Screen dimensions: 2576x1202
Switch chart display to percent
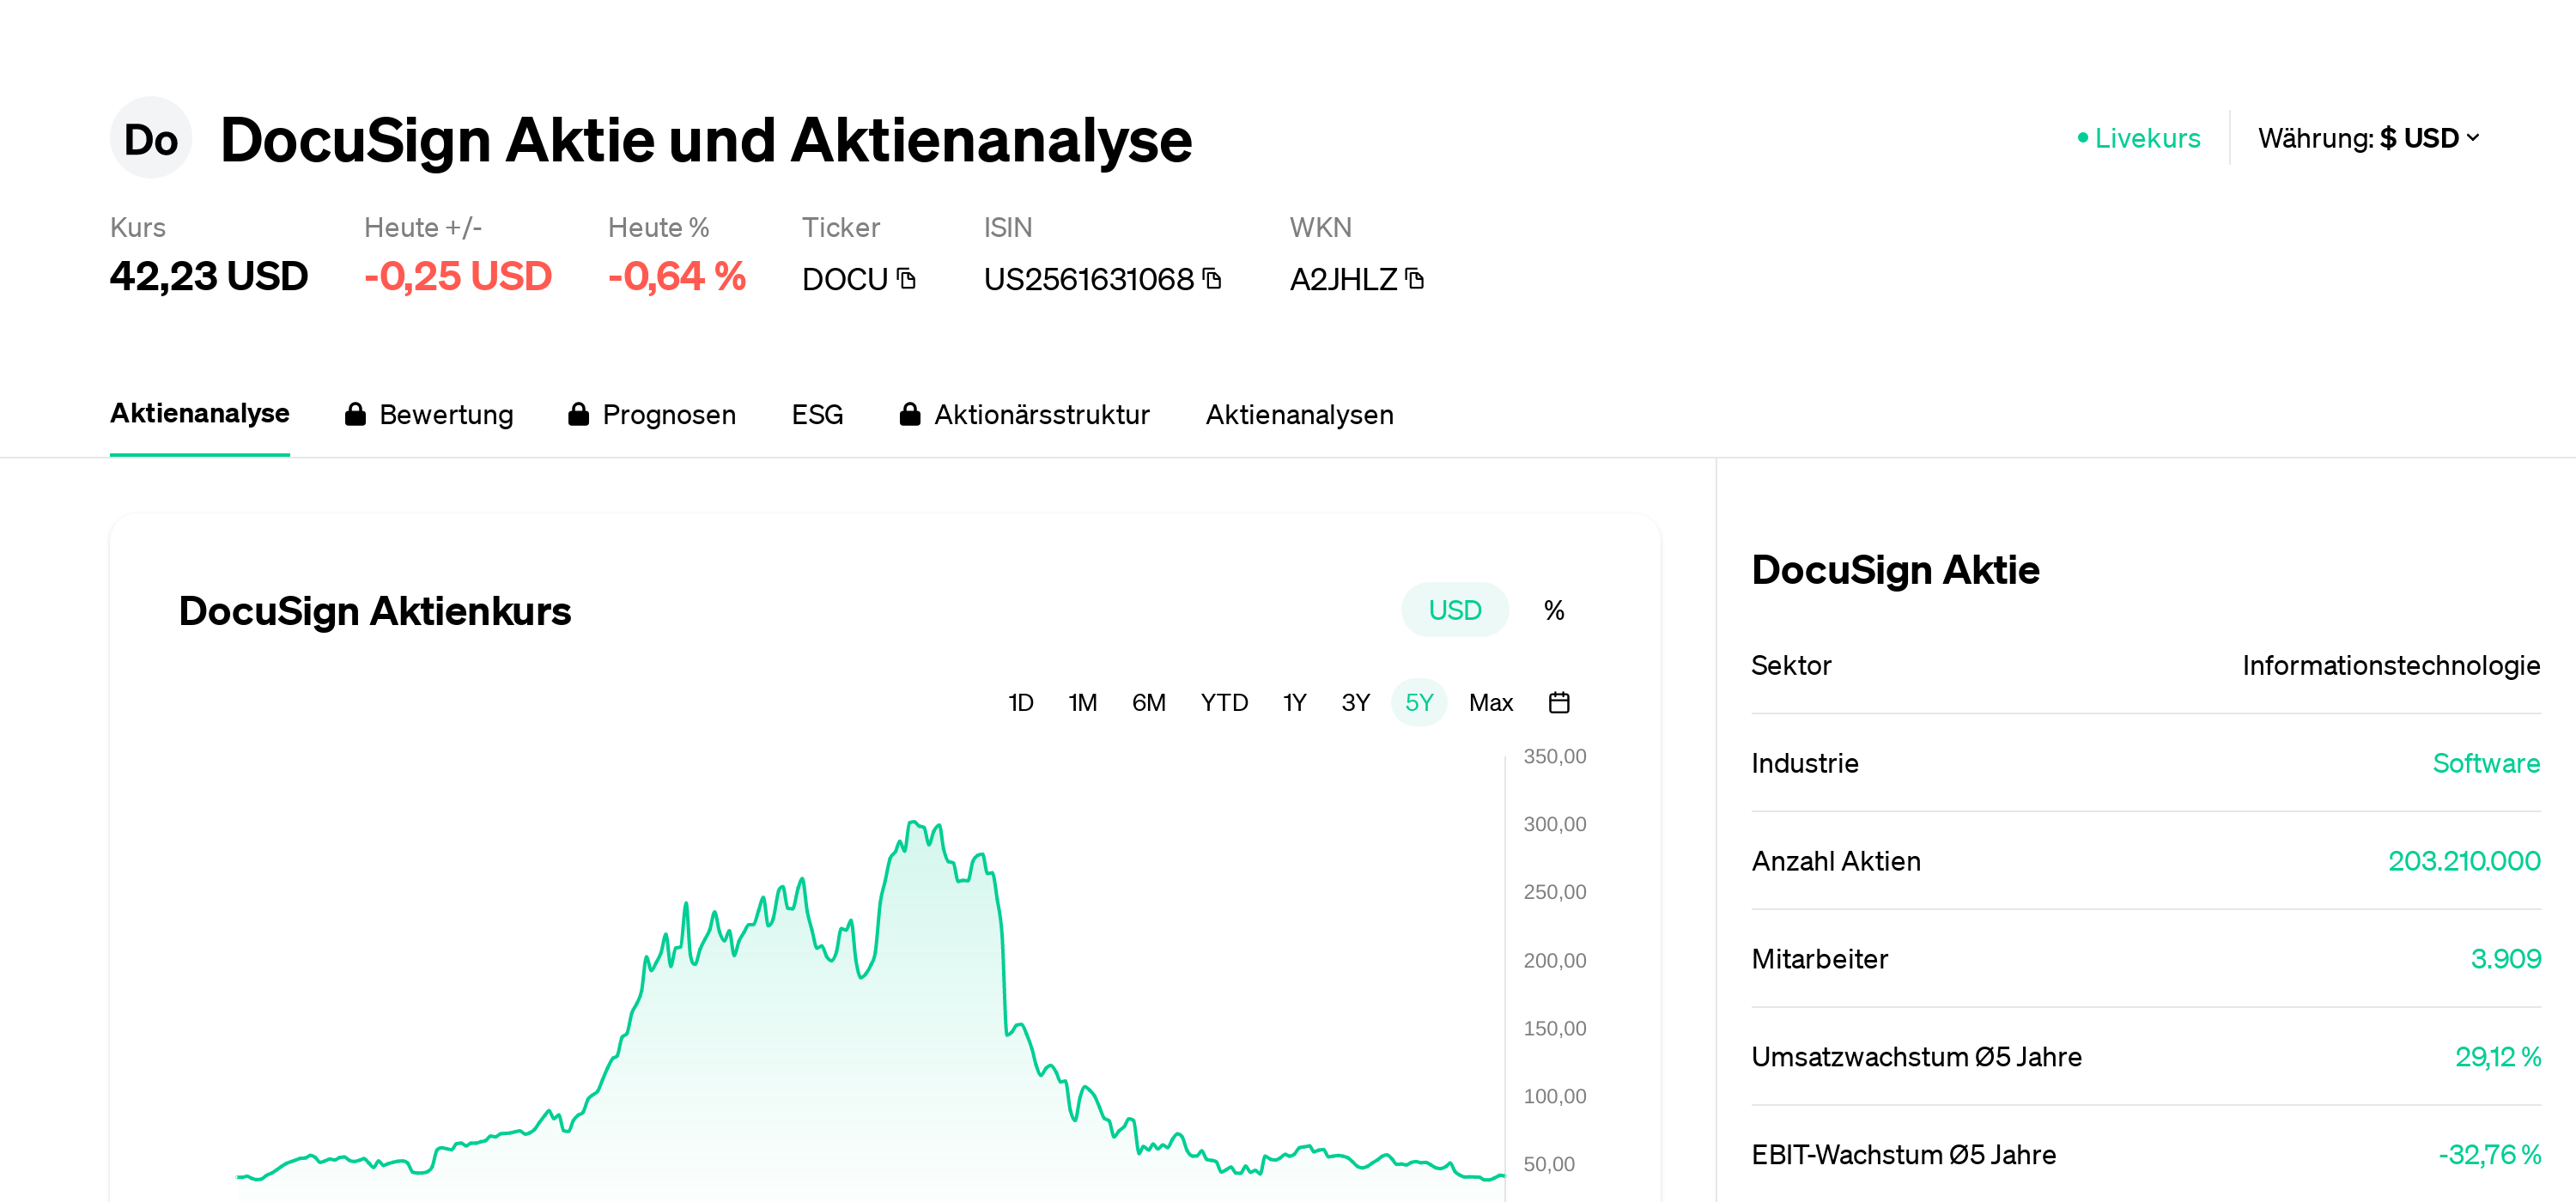point(1553,610)
